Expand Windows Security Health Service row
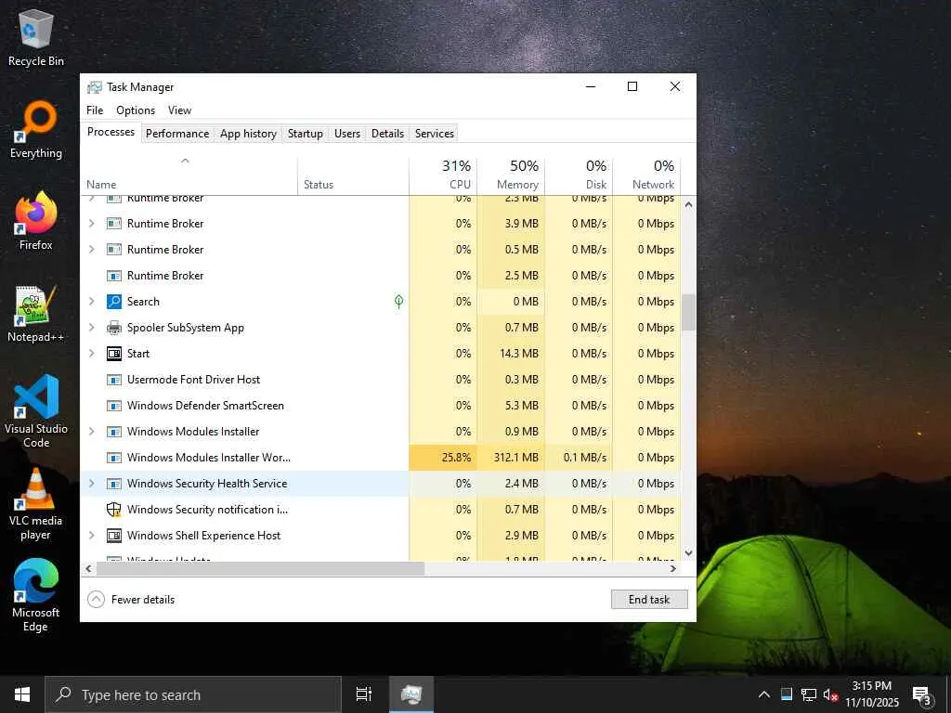This screenshot has width=951, height=713. click(92, 484)
